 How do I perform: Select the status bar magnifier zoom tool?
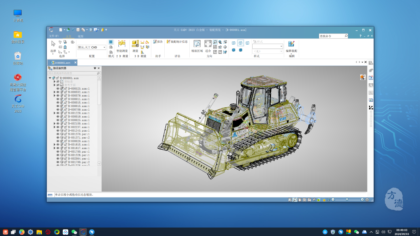click(x=295, y=200)
